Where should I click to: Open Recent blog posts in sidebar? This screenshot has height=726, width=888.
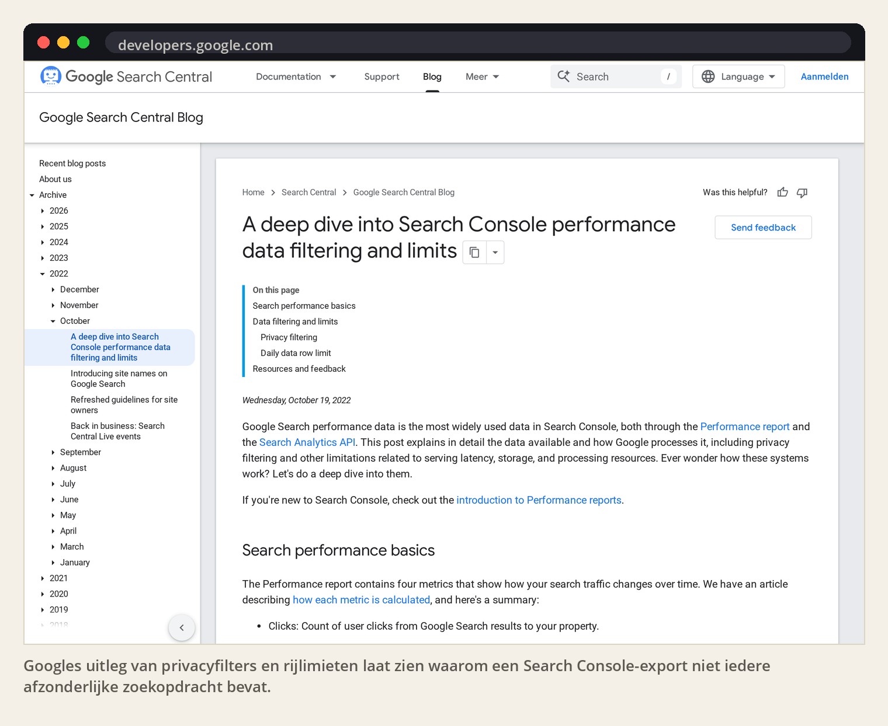coord(72,163)
